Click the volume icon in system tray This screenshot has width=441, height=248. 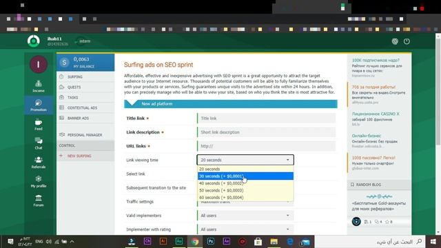click(49, 242)
